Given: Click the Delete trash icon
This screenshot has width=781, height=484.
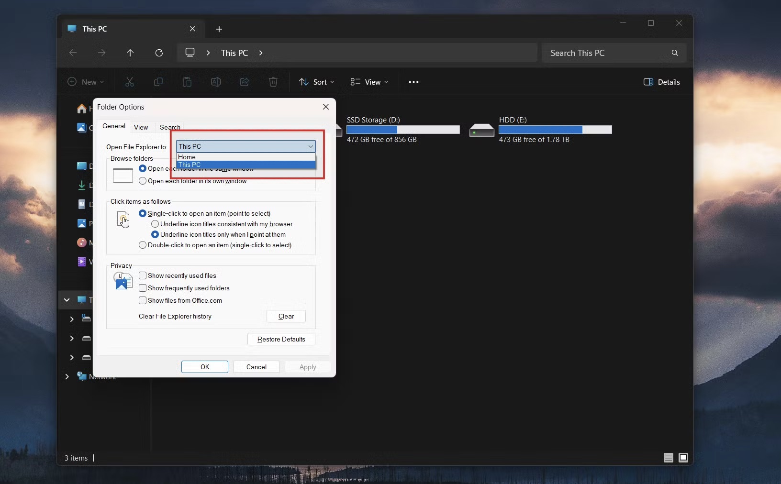Looking at the screenshot, I should pyautogui.click(x=273, y=82).
